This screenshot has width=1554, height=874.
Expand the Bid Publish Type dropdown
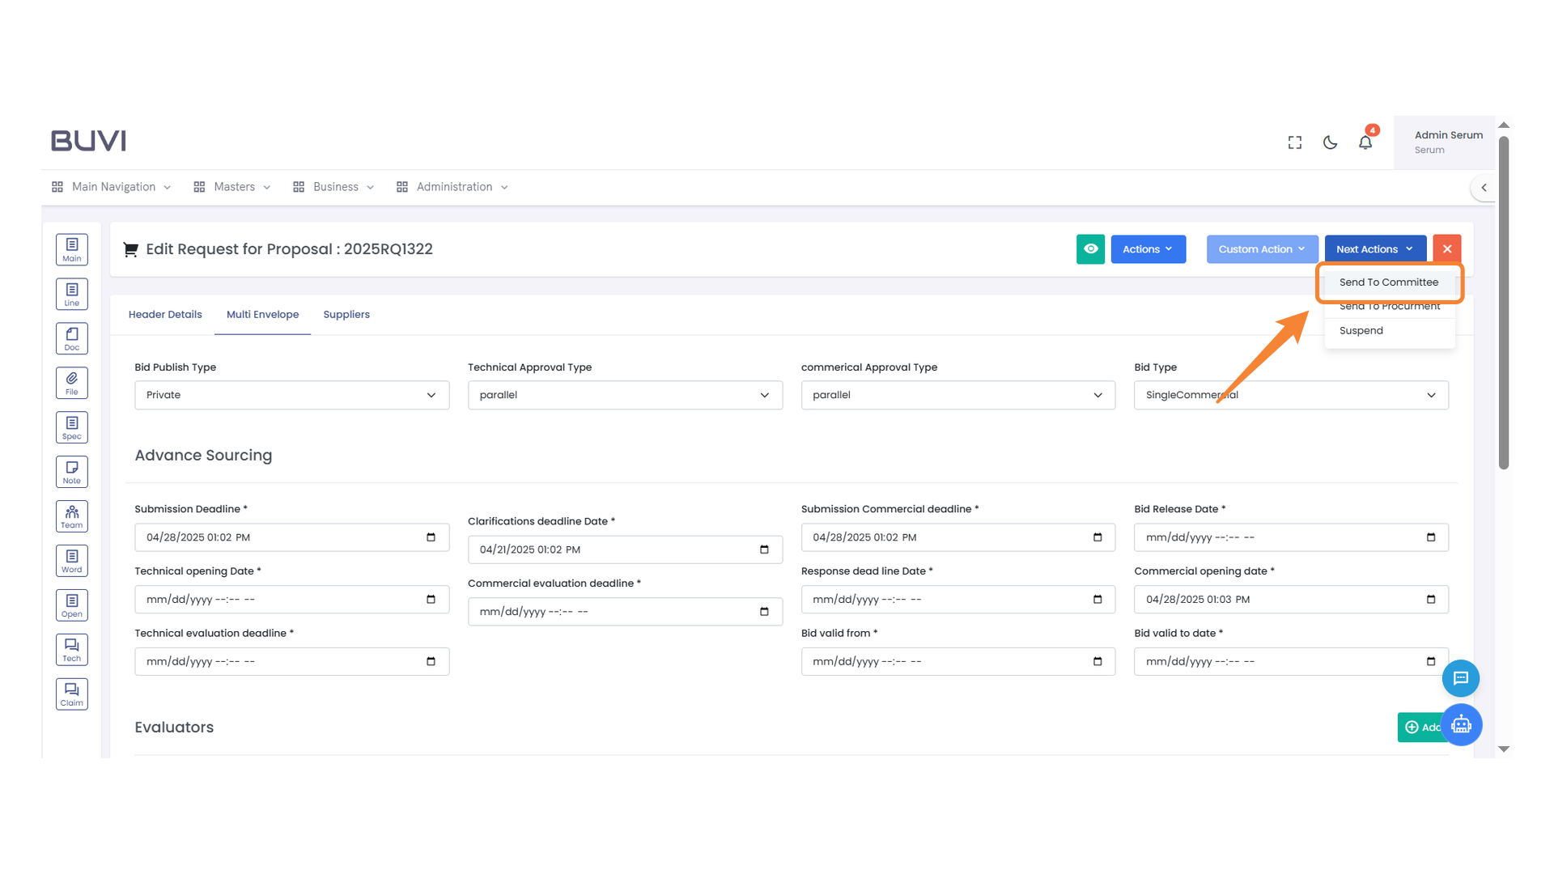pos(291,395)
